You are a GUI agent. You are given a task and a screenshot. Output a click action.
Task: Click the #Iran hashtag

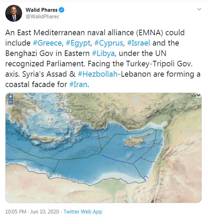coord(78,85)
